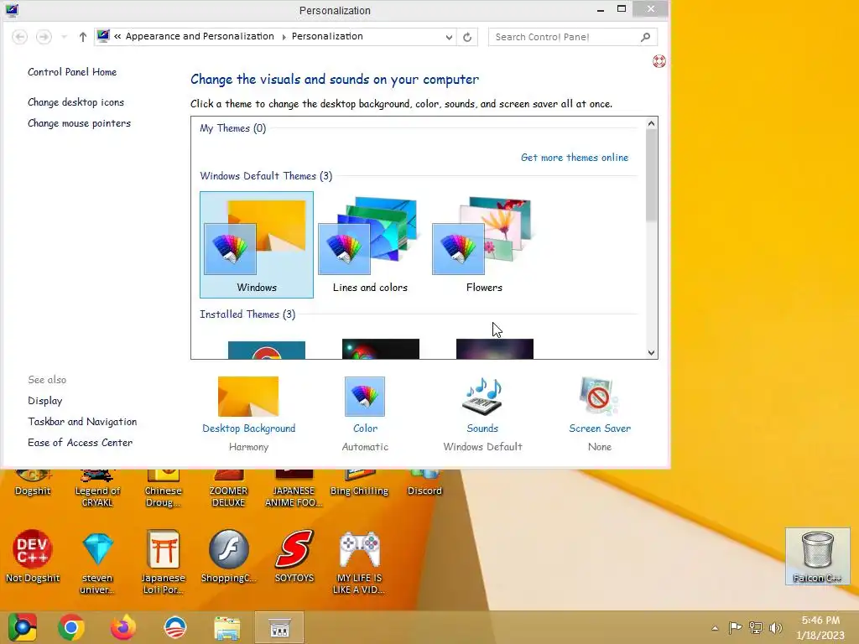Open the Display link
The width and height of the screenshot is (859, 644).
45,401
